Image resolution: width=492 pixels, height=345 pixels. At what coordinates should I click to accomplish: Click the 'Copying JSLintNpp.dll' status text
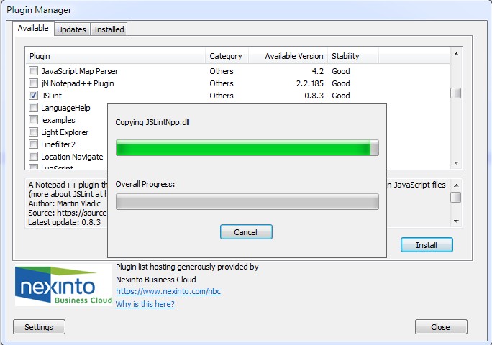(x=152, y=122)
